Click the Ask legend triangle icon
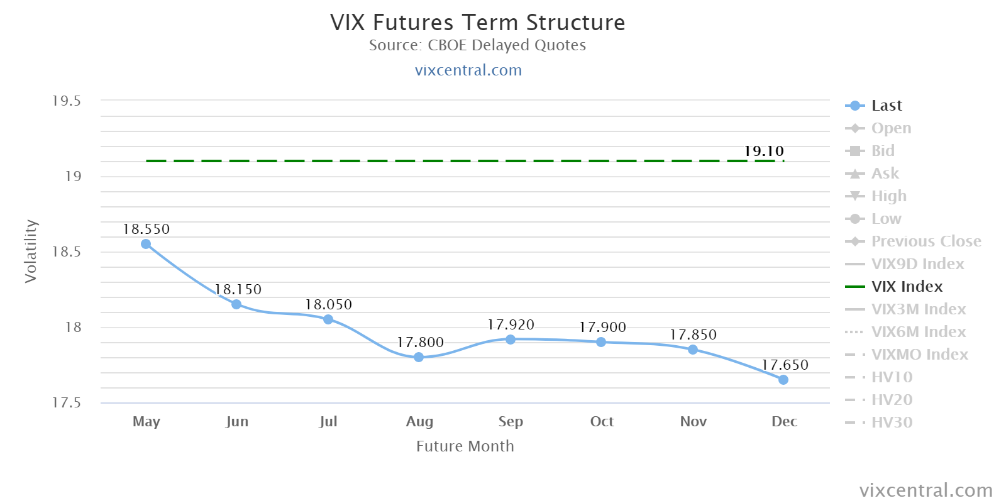Viewport: 1006px width, 503px height. (x=854, y=174)
